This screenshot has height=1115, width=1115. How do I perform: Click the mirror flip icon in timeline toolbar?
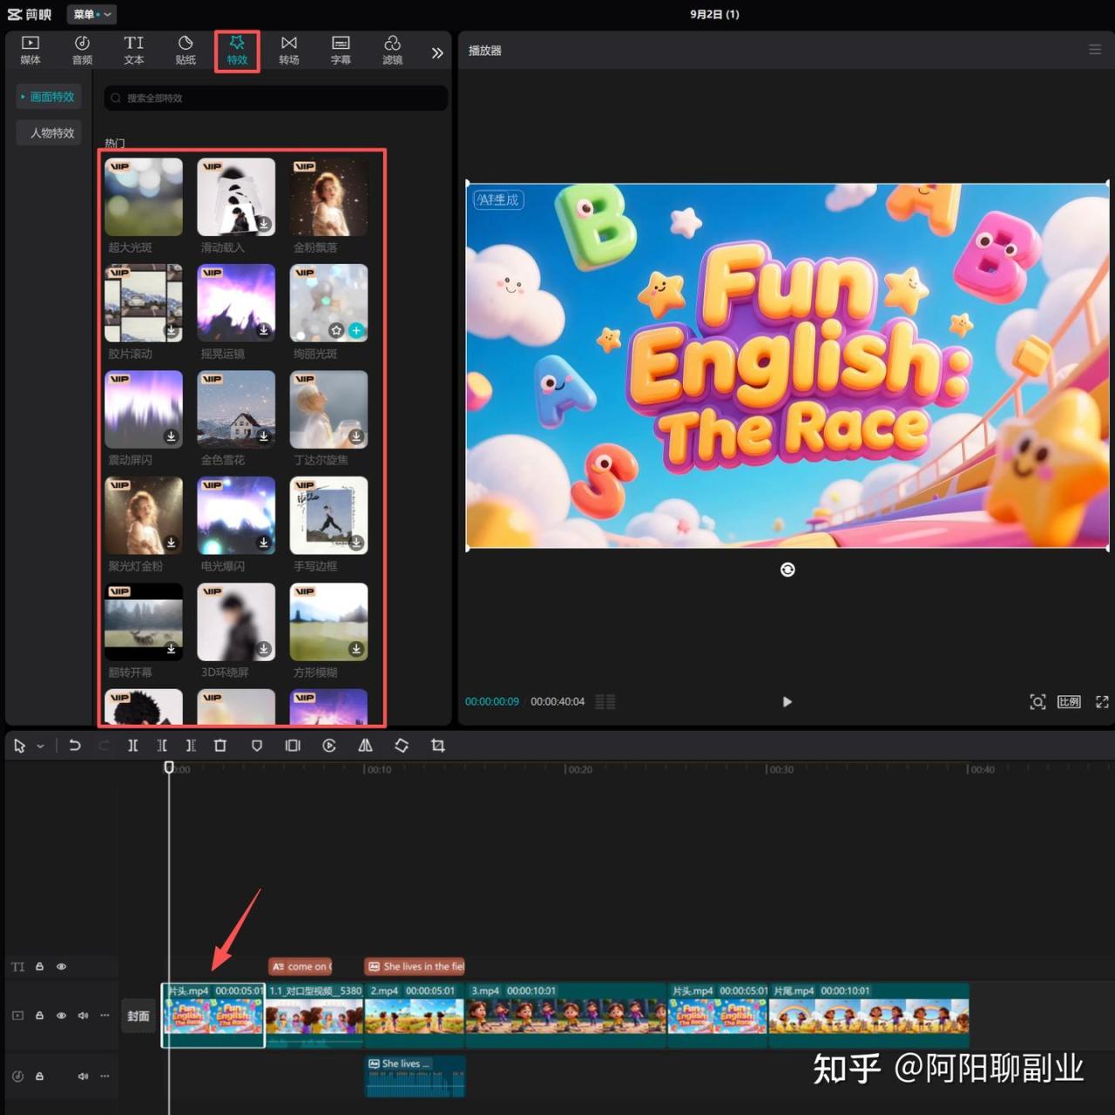click(365, 746)
